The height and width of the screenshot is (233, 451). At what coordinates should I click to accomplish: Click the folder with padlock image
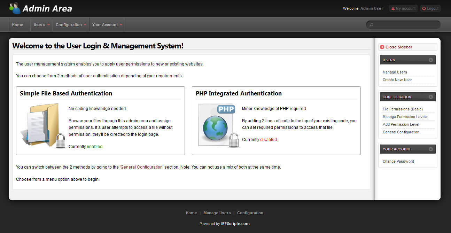click(x=43, y=126)
